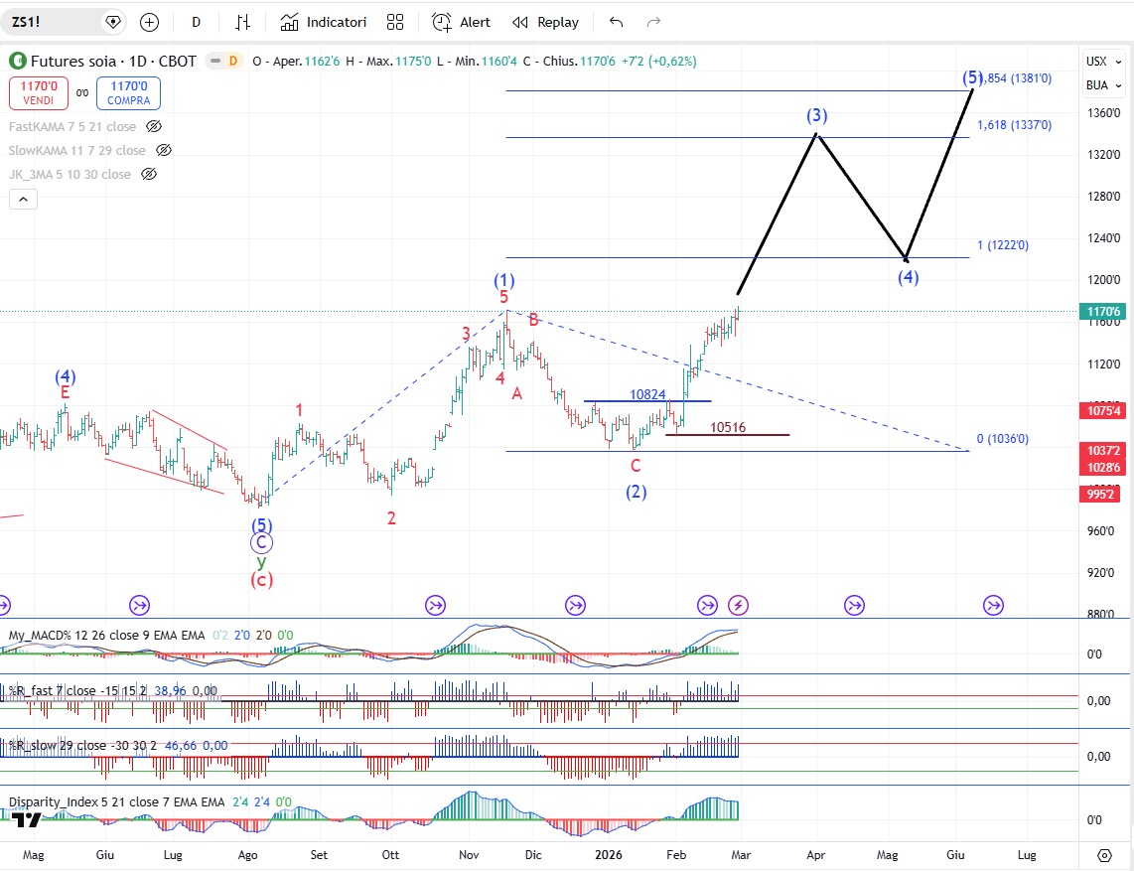Open the layout templates grid icon
Image resolution: width=1134 pixels, height=871 pixels.
[395, 22]
